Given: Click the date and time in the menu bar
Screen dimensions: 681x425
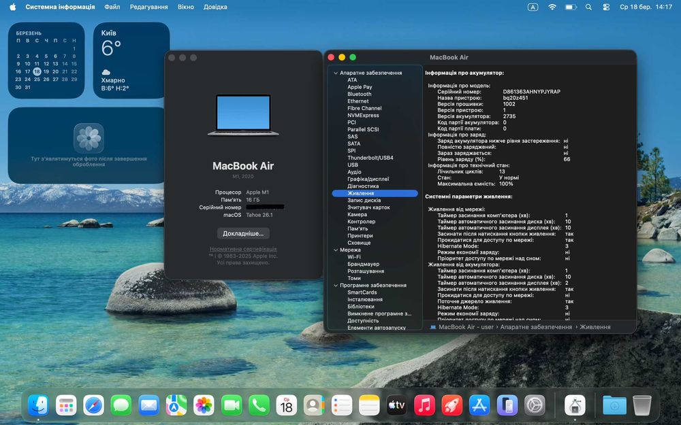Looking at the screenshot, I should pos(646,7).
